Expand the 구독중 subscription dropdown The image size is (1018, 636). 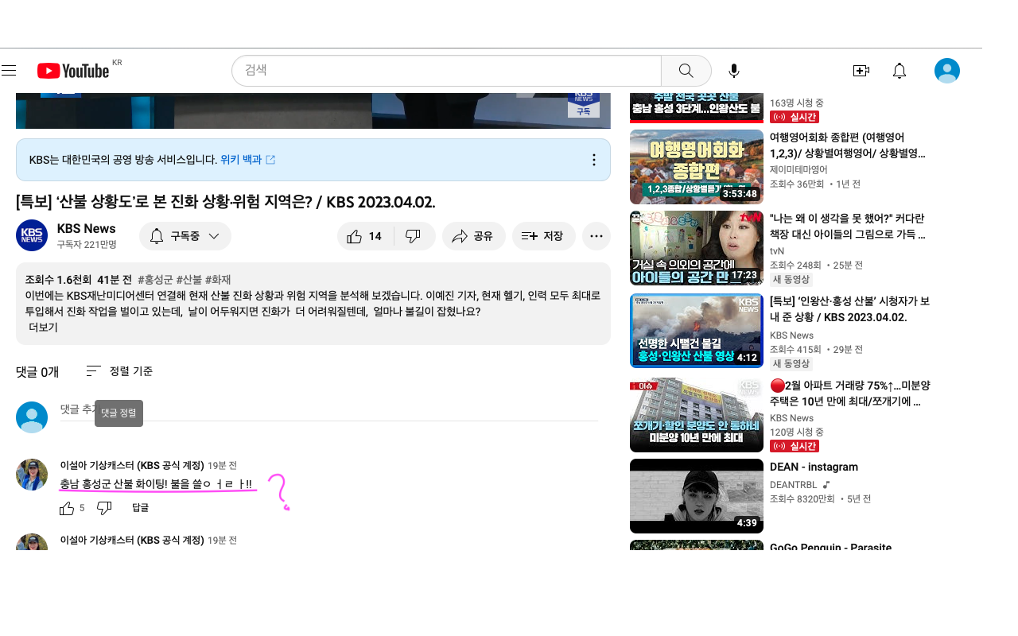pos(185,236)
